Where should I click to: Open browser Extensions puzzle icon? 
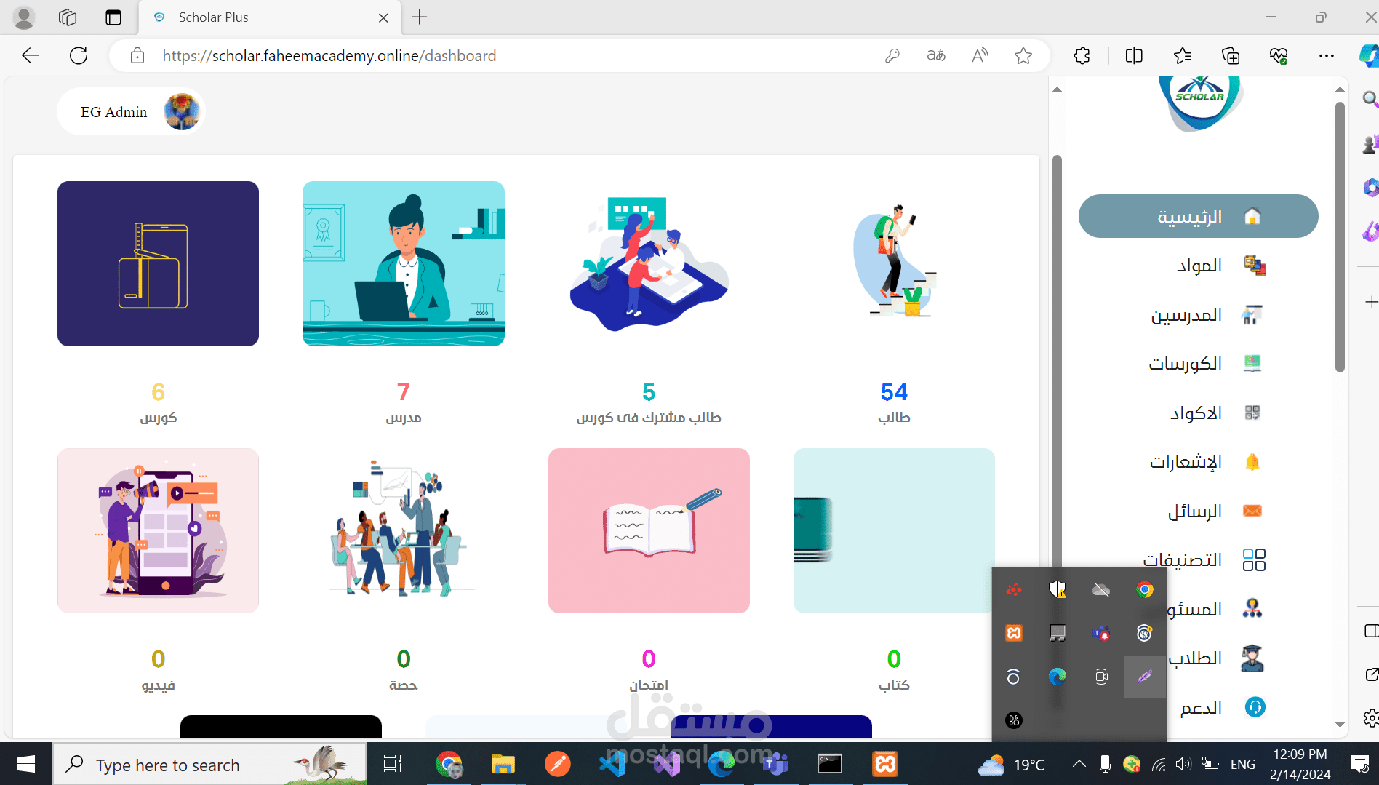[1082, 55]
